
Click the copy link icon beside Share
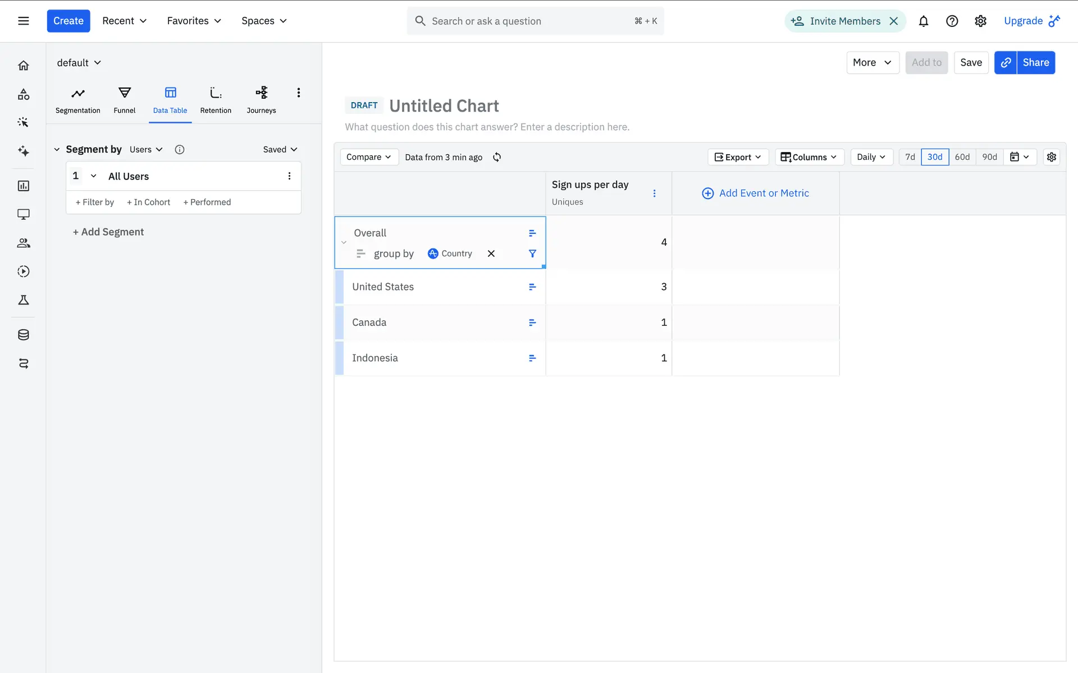tap(1006, 63)
